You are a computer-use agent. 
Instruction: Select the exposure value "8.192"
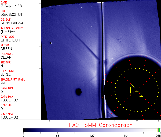6,74
